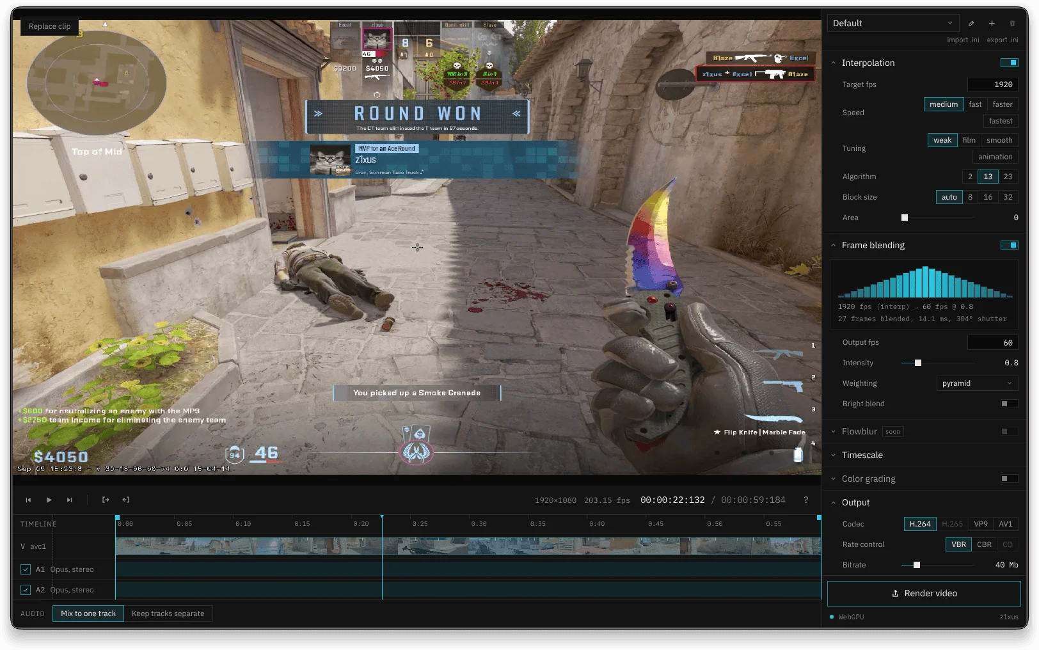Screen dimensions: 1039x650
Task: Toggle the Frame blending switch
Action: pyautogui.click(x=1009, y=245)
